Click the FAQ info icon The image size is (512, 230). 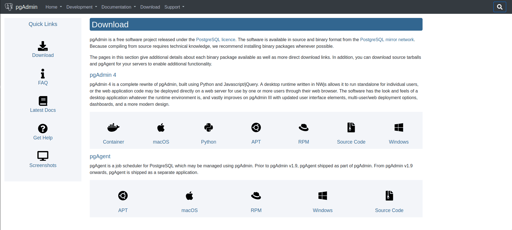[x=43, y=74]
